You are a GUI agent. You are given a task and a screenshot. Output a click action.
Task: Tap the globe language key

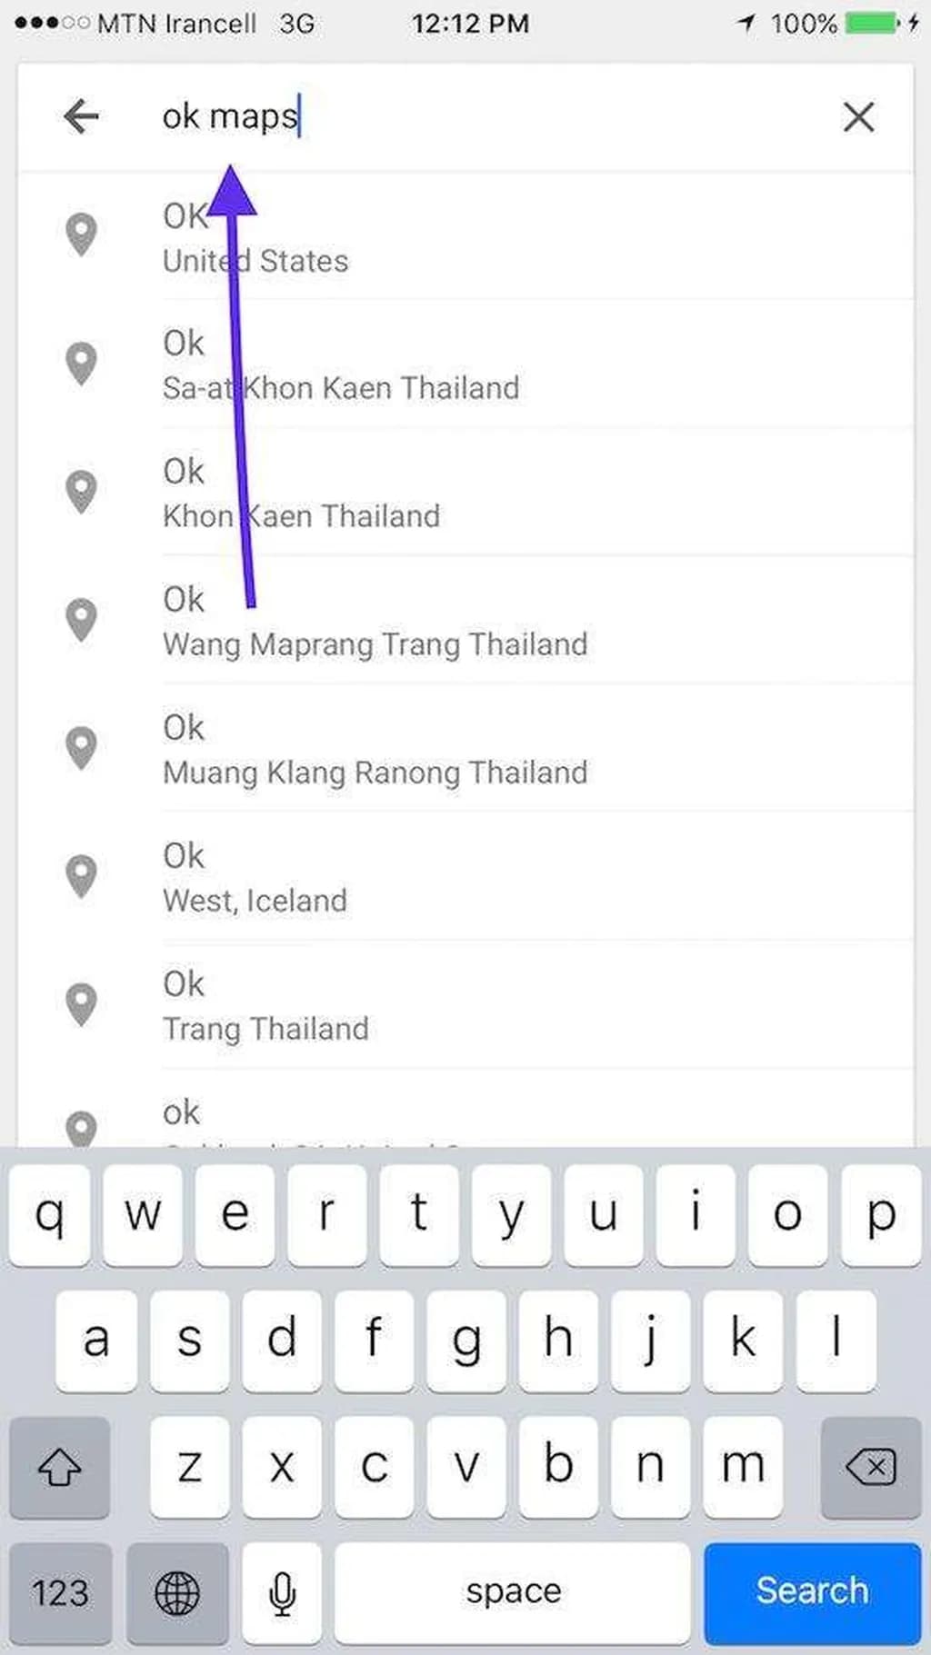(176, 1592)
